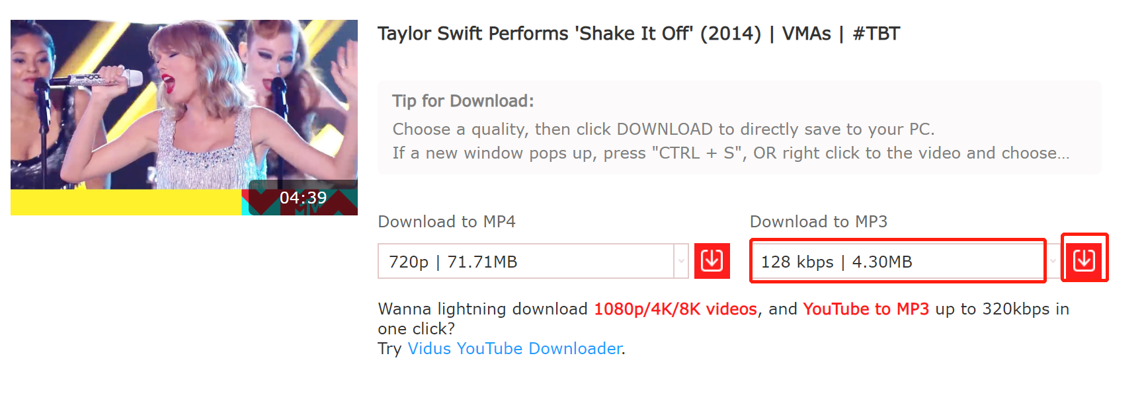Click the red MP3 download arrow icon
The height and width of the screenshot is (407, 1144).
1084,261
